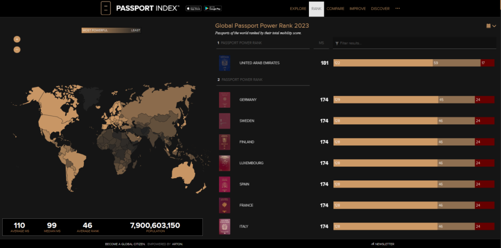
Task: Click the Luxembourg passport cover icon
Action: click(x=225, y=163)
